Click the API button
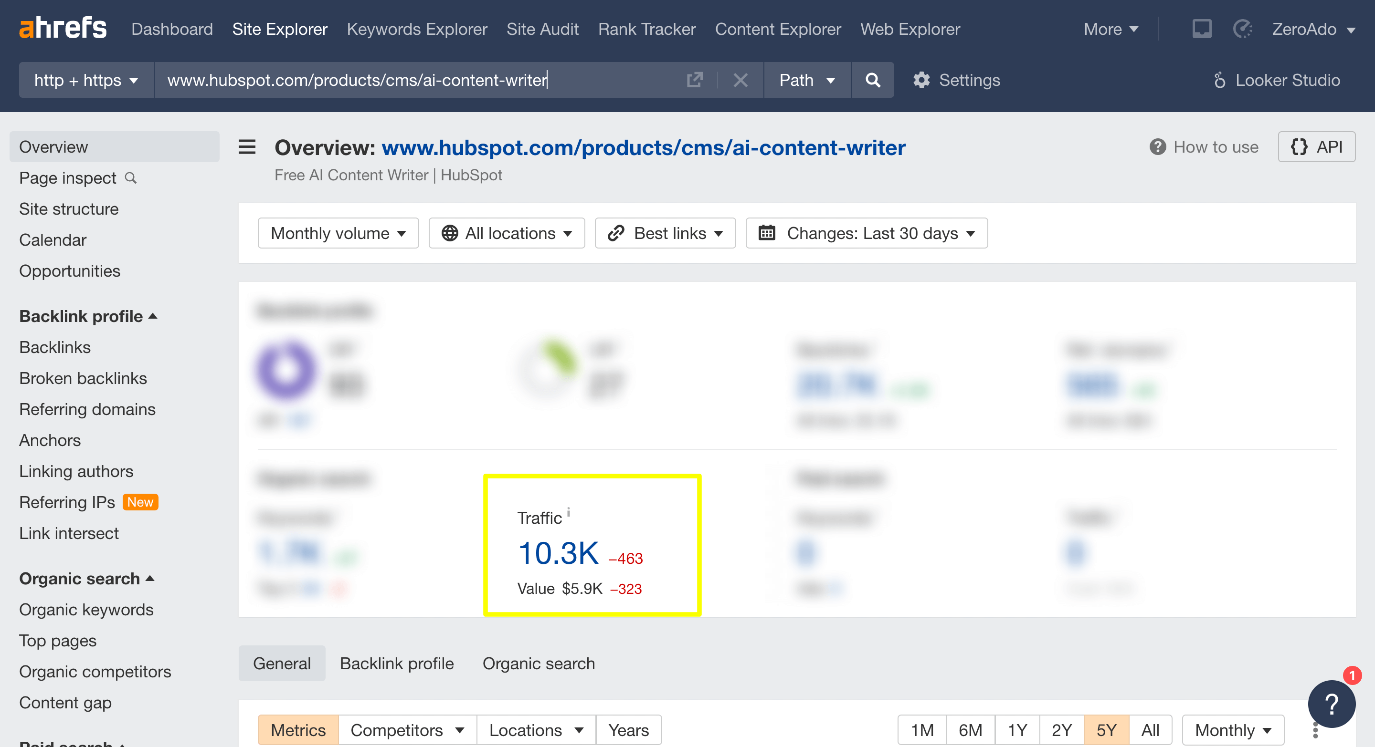Viewport: 1375px width, 747px height. 1316,146
